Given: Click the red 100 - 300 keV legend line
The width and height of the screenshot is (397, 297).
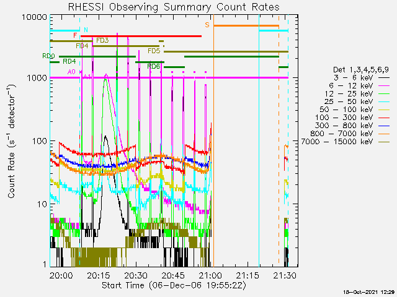Looking at the screenshot, I should (384, 118).
